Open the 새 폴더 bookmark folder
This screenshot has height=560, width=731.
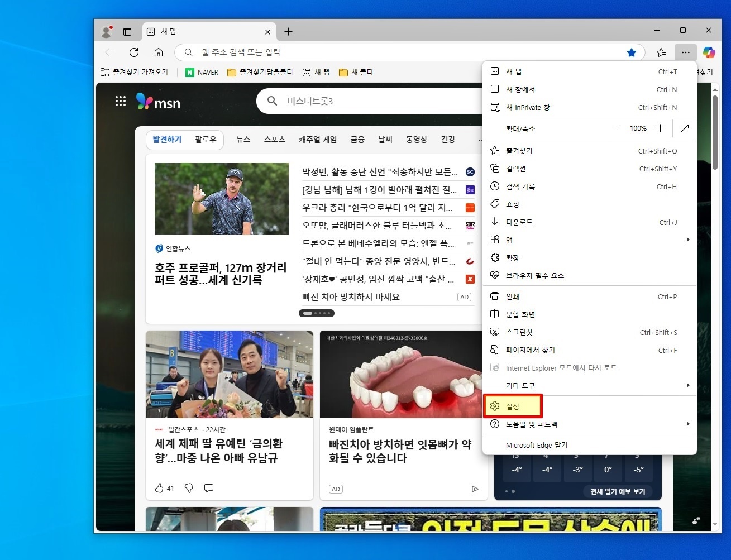pos(356,72)
